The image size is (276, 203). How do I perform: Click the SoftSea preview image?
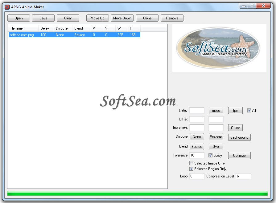pyautogui.click(x=219, y=48)
